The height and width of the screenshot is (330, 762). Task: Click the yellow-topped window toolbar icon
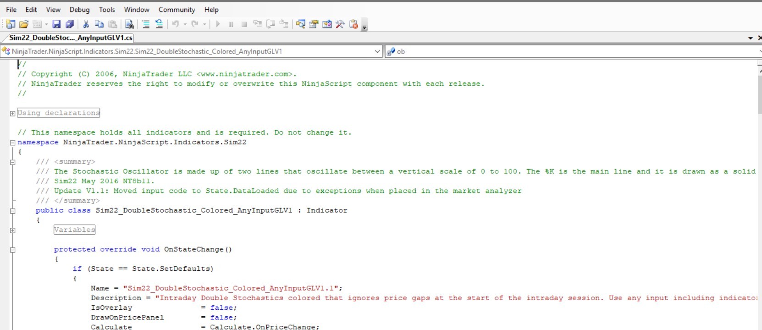click(x=314, y=24)
